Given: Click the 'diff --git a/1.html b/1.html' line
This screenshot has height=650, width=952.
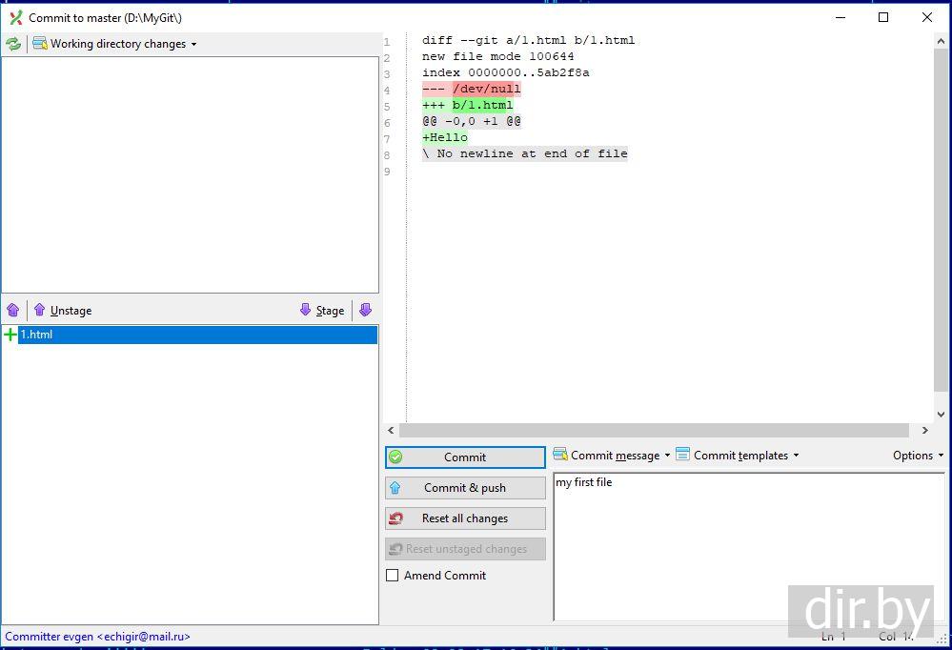Looking at the screenshot, I should (x=528, y=40).
